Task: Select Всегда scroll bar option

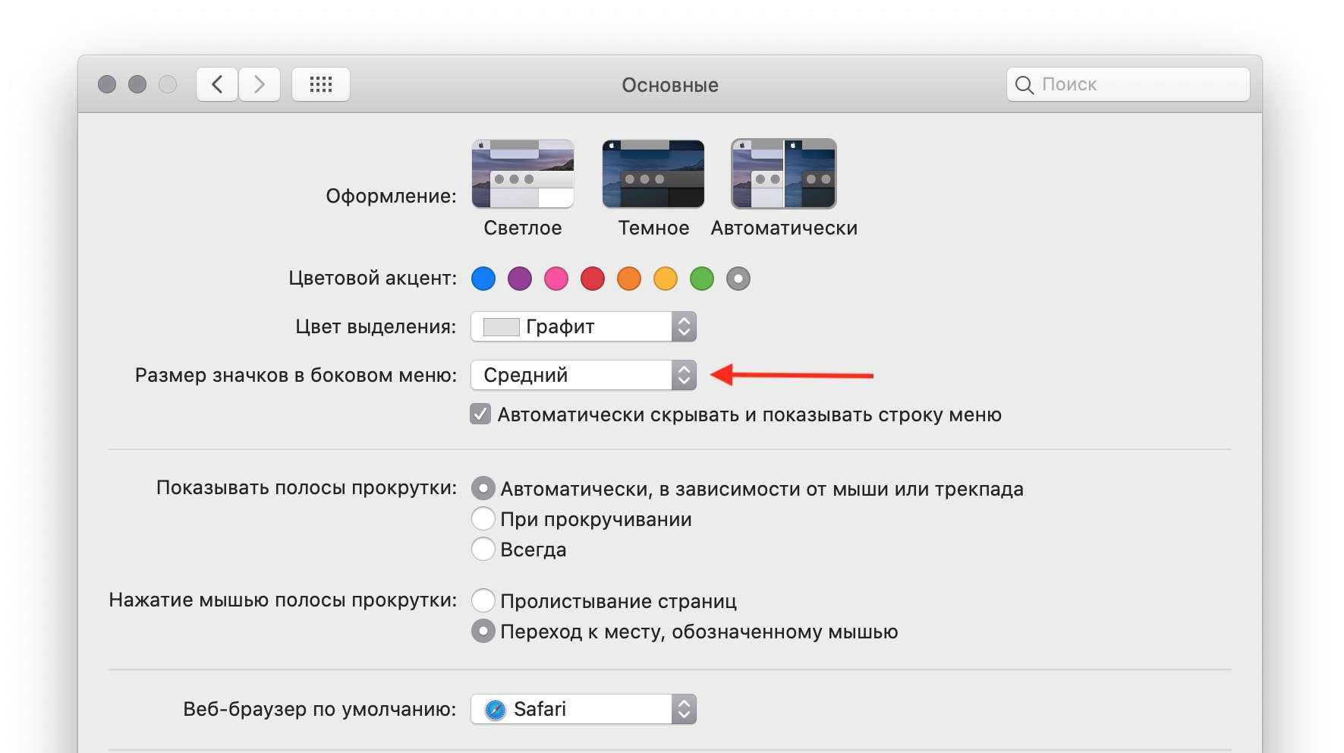Action: tap(483, 550)
